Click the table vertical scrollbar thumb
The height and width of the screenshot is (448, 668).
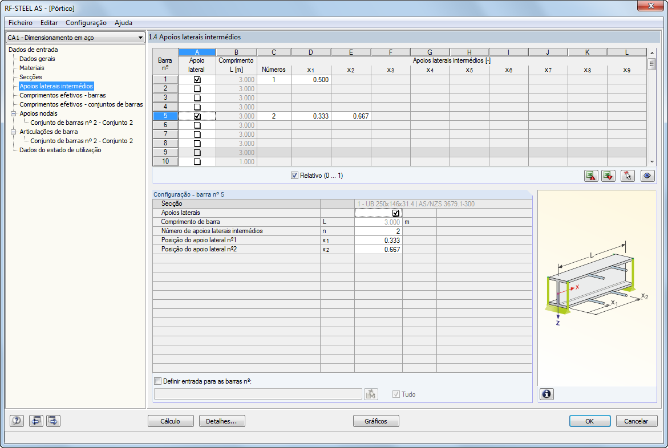coord(652,64)
